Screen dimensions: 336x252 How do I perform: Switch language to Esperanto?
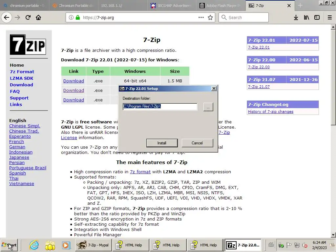tap(20, 136)
